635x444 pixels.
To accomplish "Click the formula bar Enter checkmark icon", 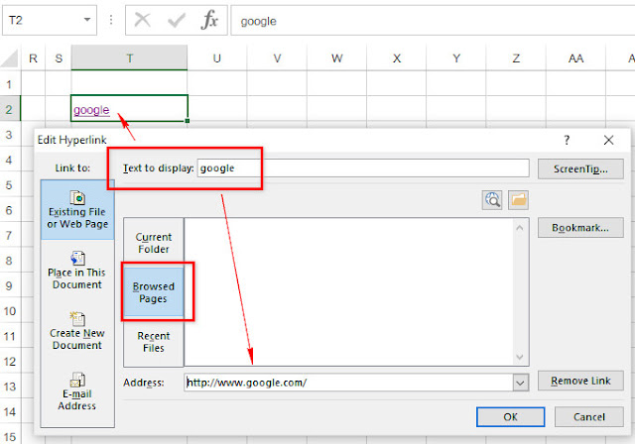I will [177, 20].
